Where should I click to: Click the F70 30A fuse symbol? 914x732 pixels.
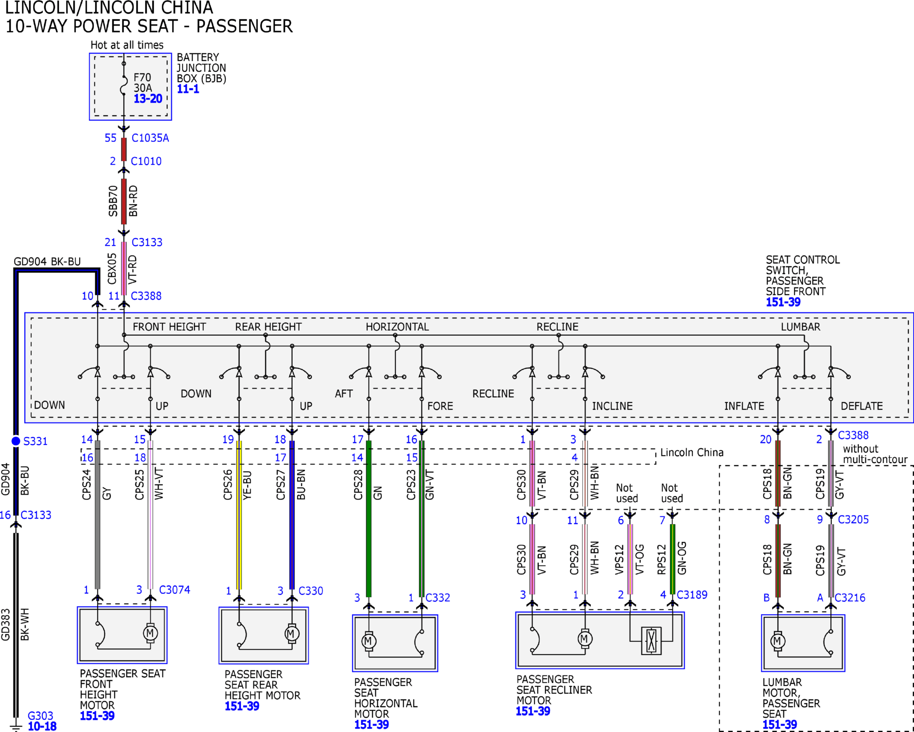(x=124, y=85)
